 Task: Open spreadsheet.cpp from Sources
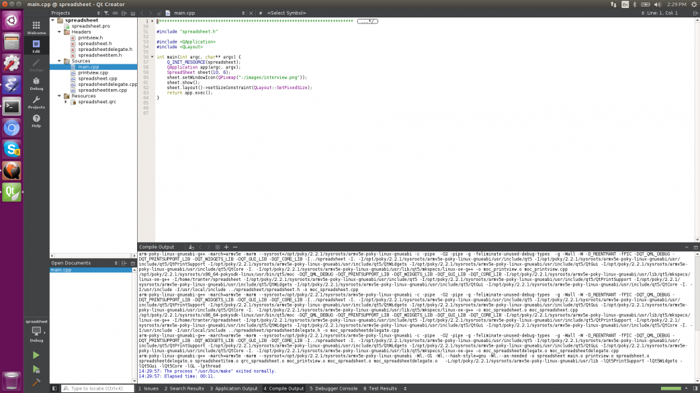(x=97, y=78)
